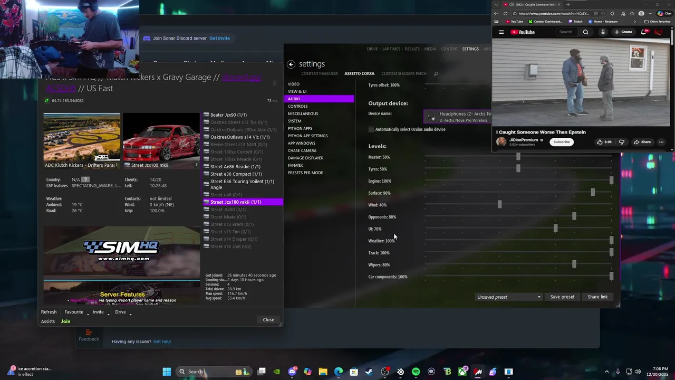Screen dimensions: 675x380
Task: Bookmark the page with the star icon
Action: pyautogui.click(x=604, y=14)
